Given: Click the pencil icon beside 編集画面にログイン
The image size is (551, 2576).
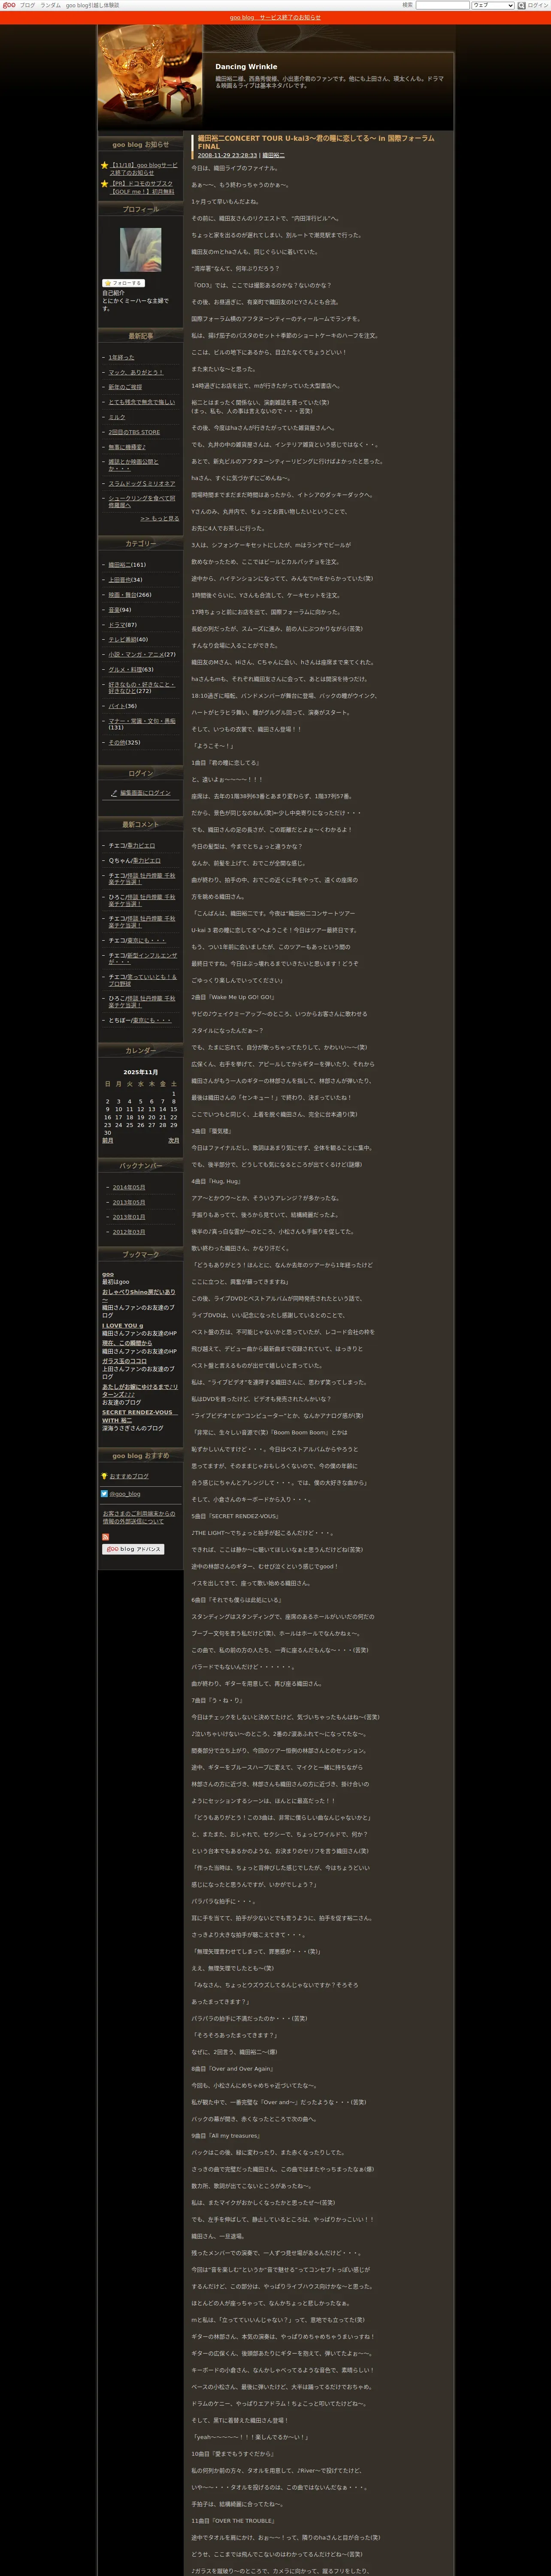Looking at the screenshot, I should (114, 793).
